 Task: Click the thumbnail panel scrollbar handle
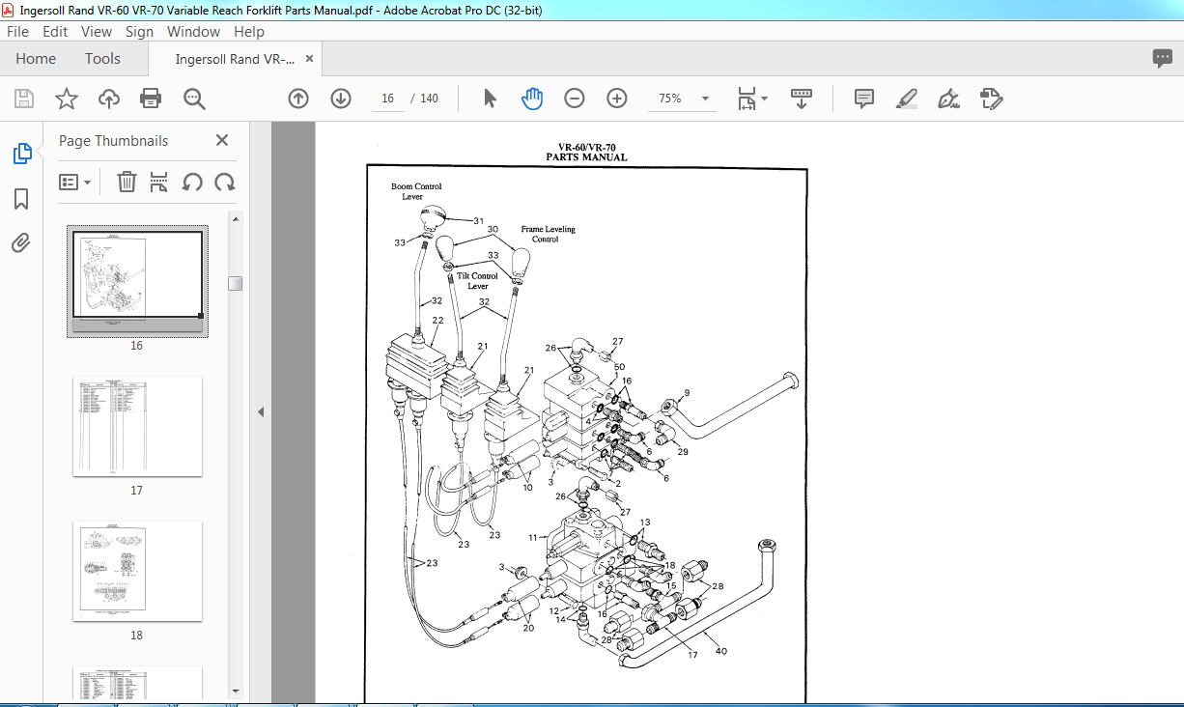point(235,283)
